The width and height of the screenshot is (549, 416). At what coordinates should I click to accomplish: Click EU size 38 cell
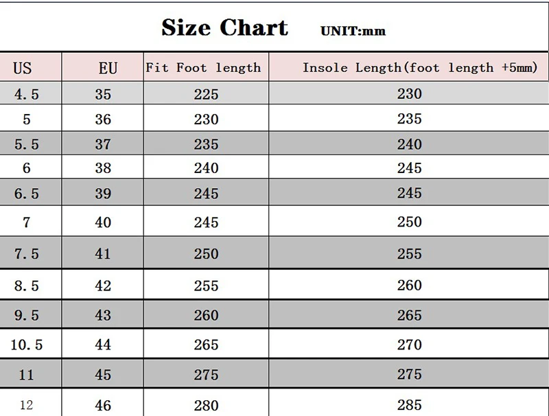click(x=103, y=167)
